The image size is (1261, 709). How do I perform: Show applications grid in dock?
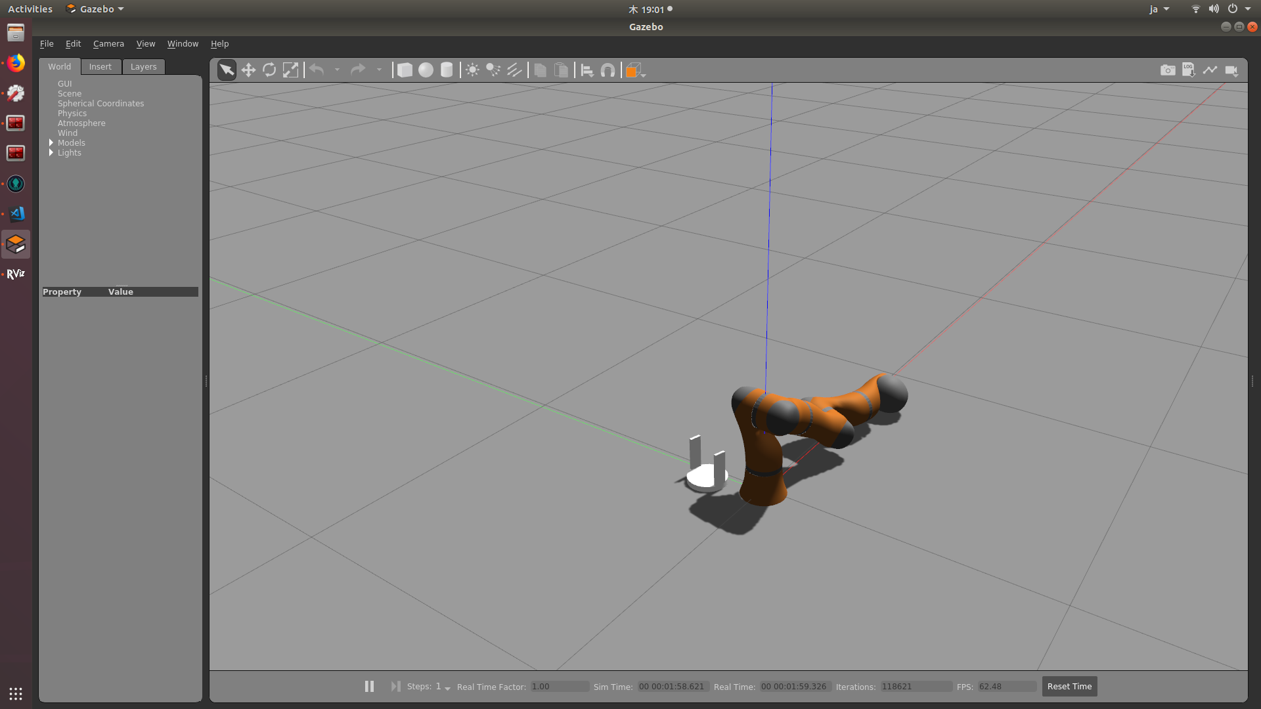tap(16, 693)
